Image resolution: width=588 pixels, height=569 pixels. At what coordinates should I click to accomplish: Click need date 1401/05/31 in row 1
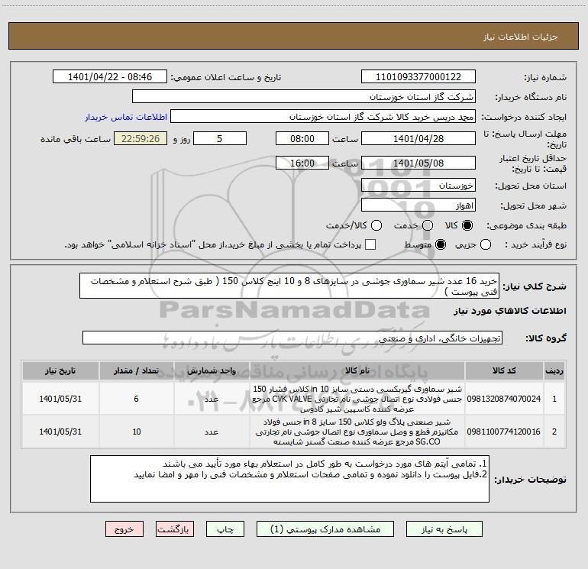coord(60,399)
